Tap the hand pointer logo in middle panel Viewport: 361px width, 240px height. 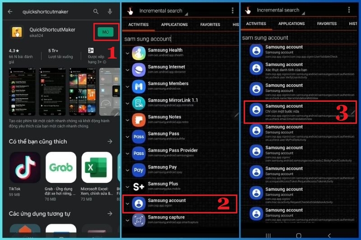click(130, 11)
